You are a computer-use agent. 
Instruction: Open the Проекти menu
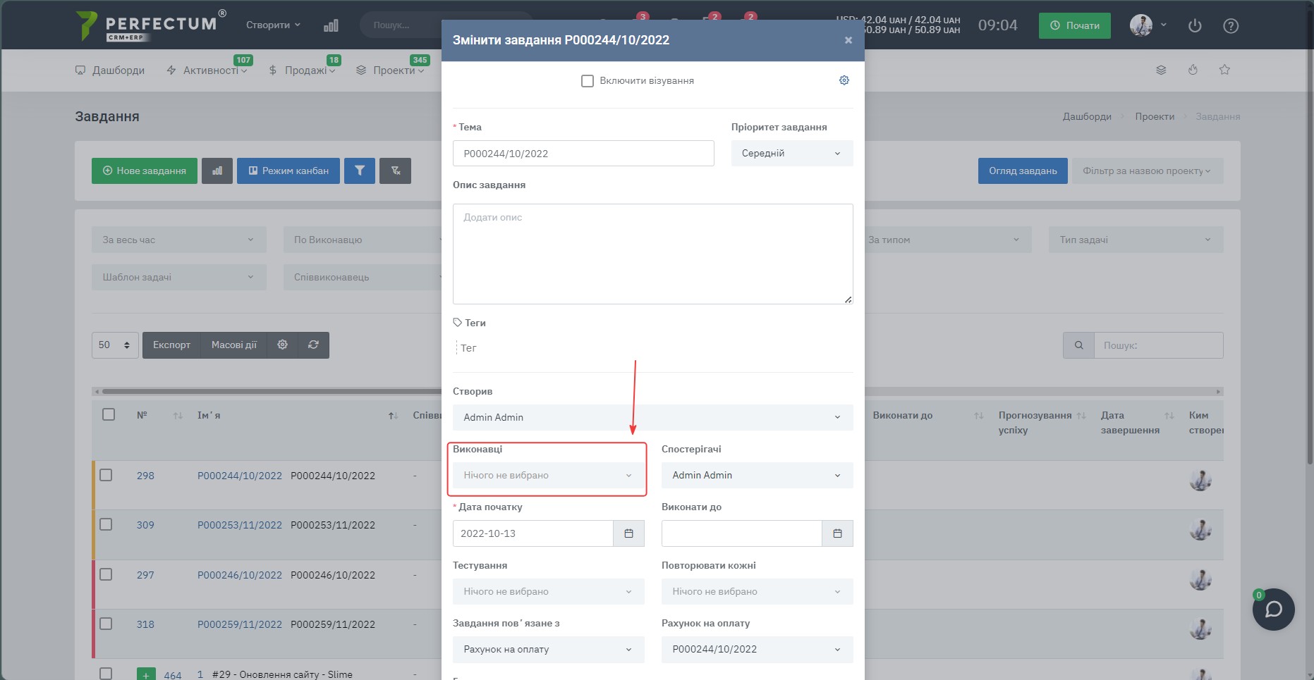390,70
